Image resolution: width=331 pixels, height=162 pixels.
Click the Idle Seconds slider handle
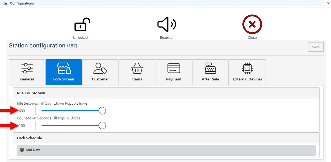coord(102,111)
